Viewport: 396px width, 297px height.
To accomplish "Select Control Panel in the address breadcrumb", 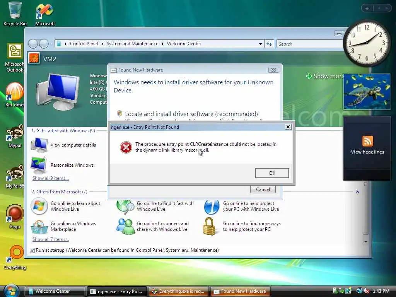I will [x=84, y=44].
